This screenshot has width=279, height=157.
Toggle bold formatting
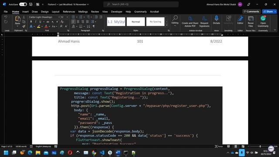pos(31,22)
